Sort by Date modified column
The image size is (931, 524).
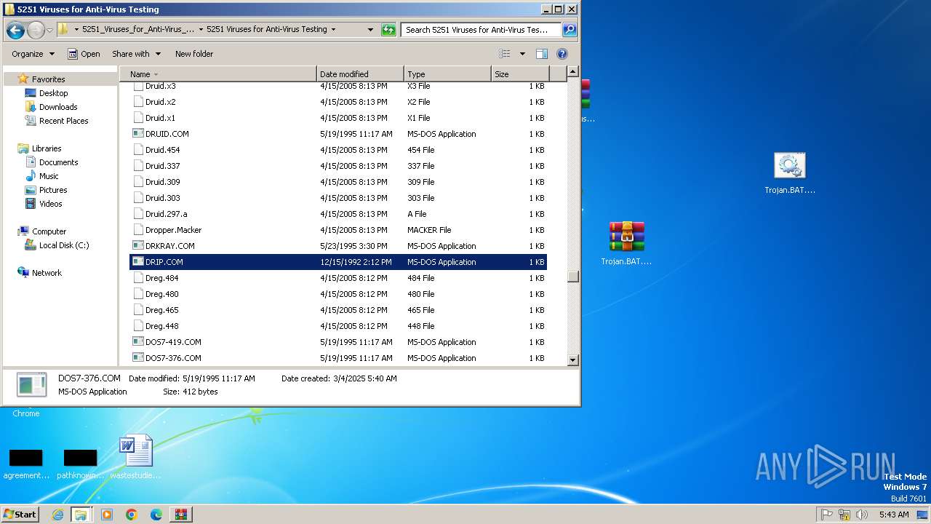360,74
